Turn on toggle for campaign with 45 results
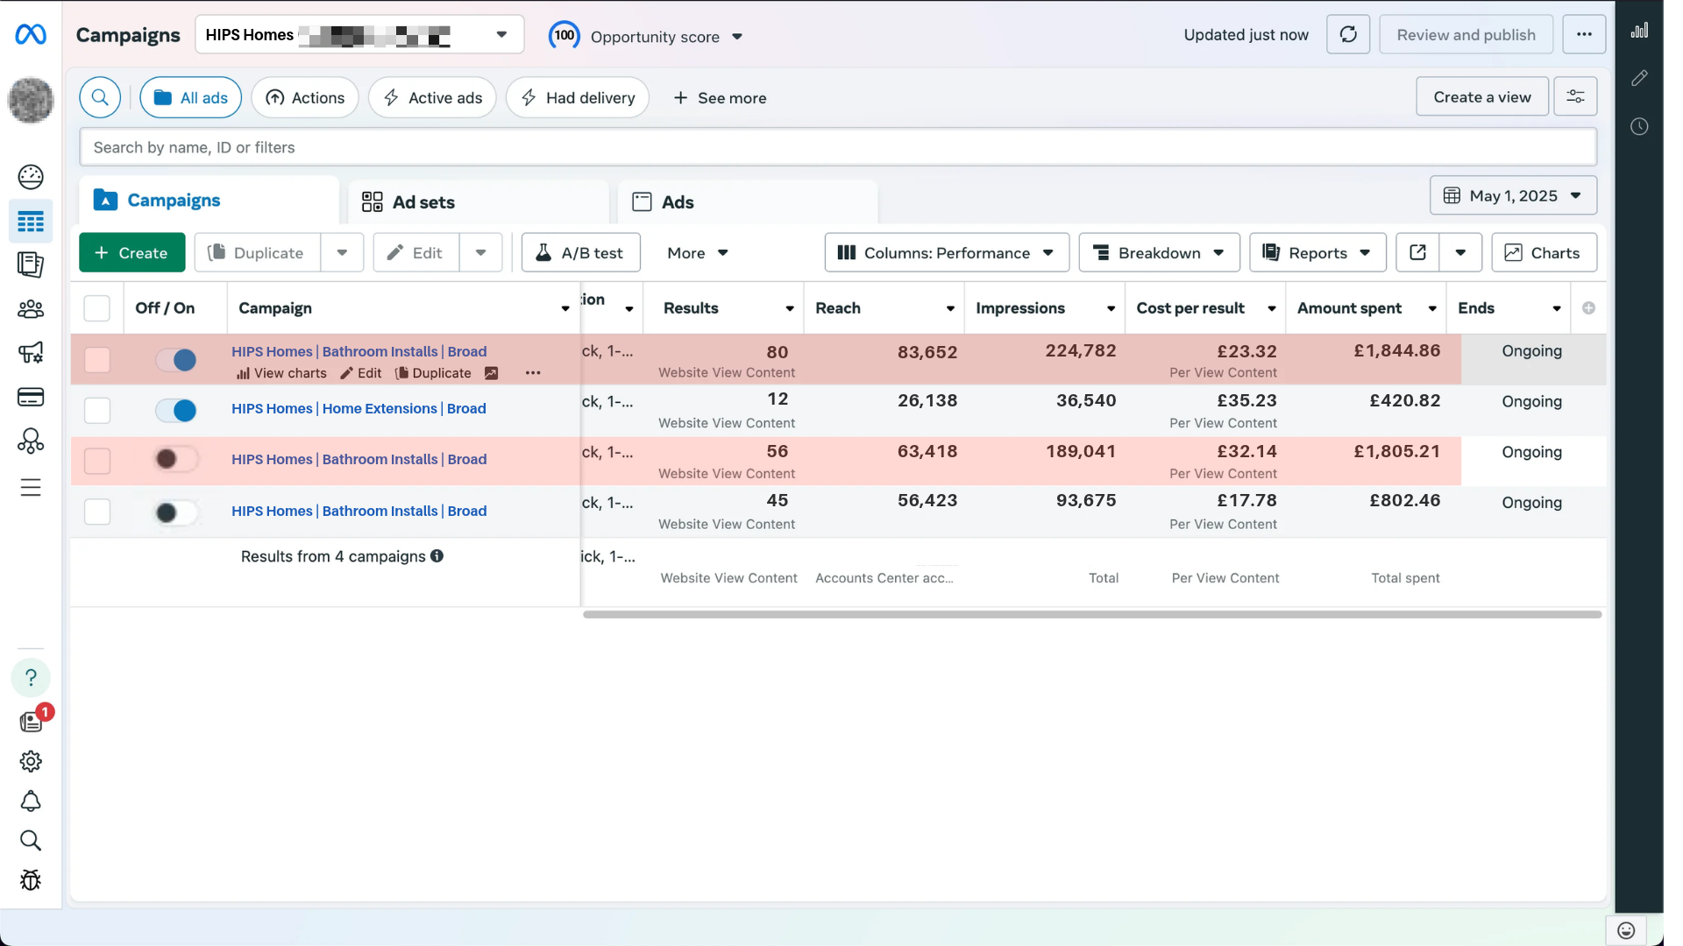 176,512
